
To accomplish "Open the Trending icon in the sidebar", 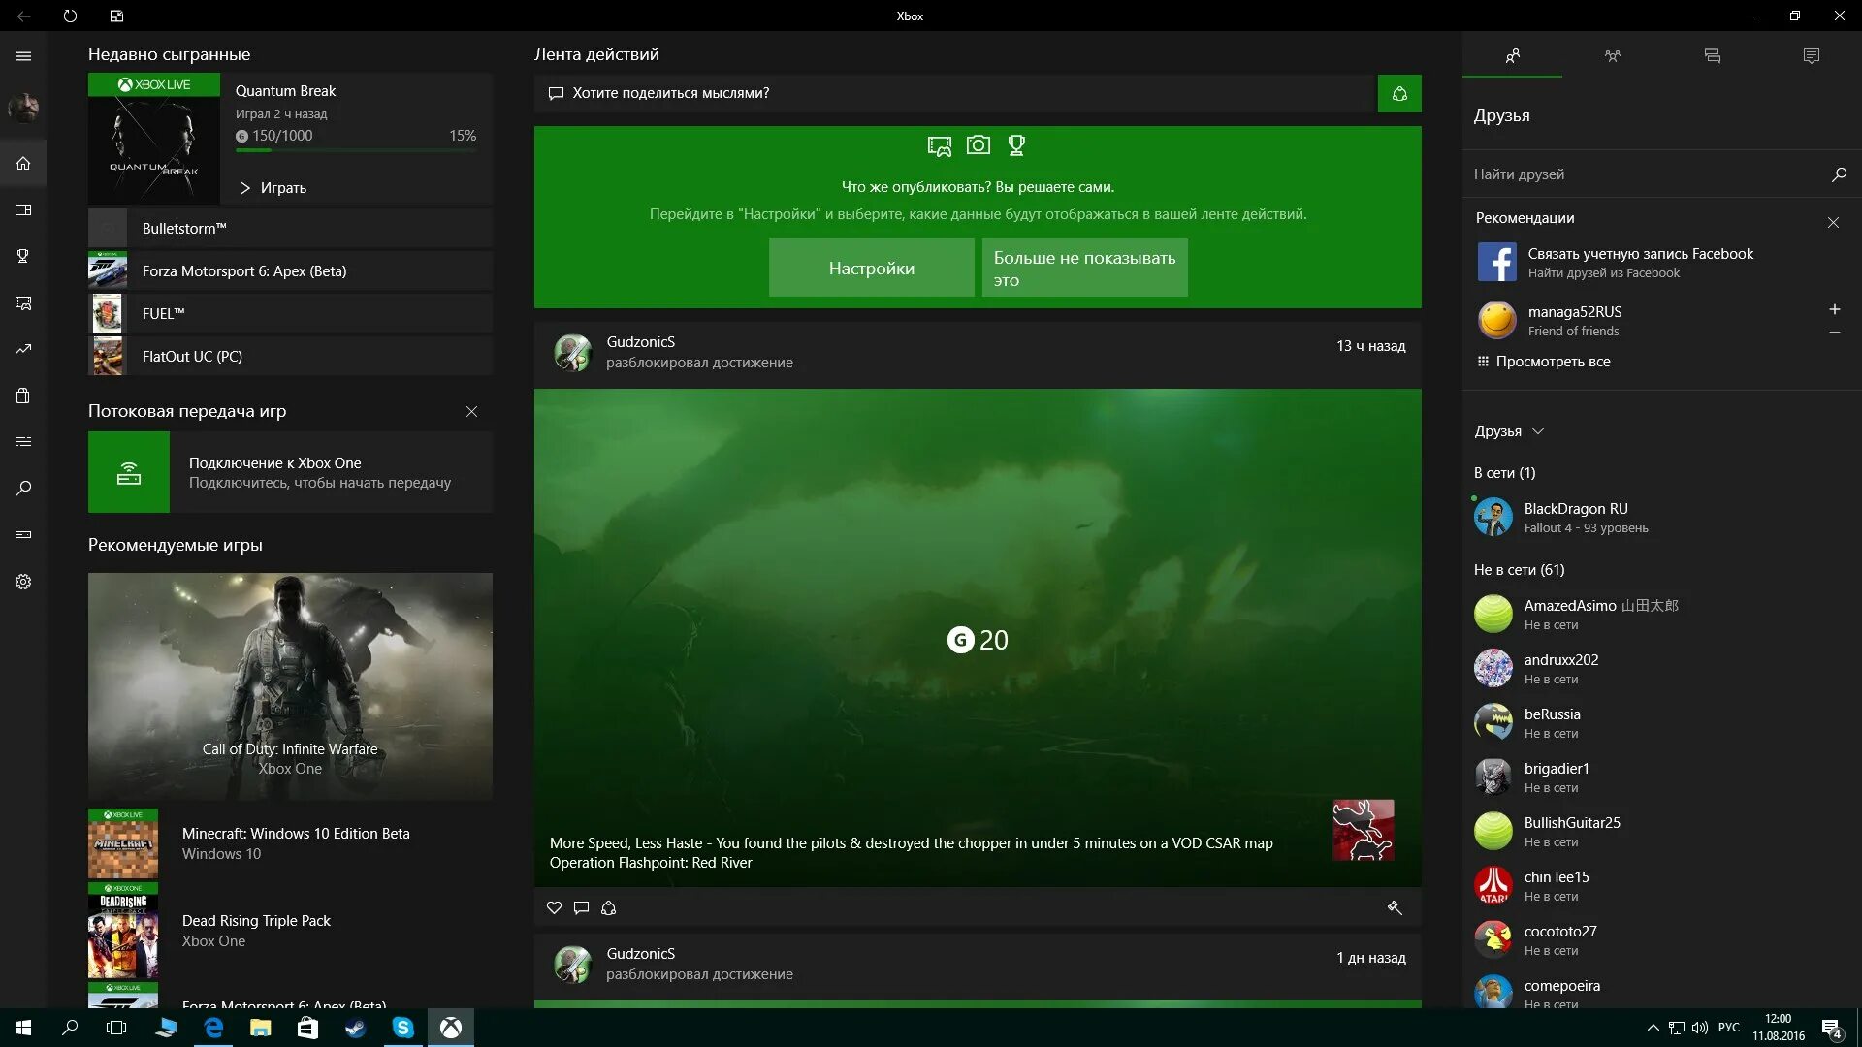I will click(x=23, y=349).
